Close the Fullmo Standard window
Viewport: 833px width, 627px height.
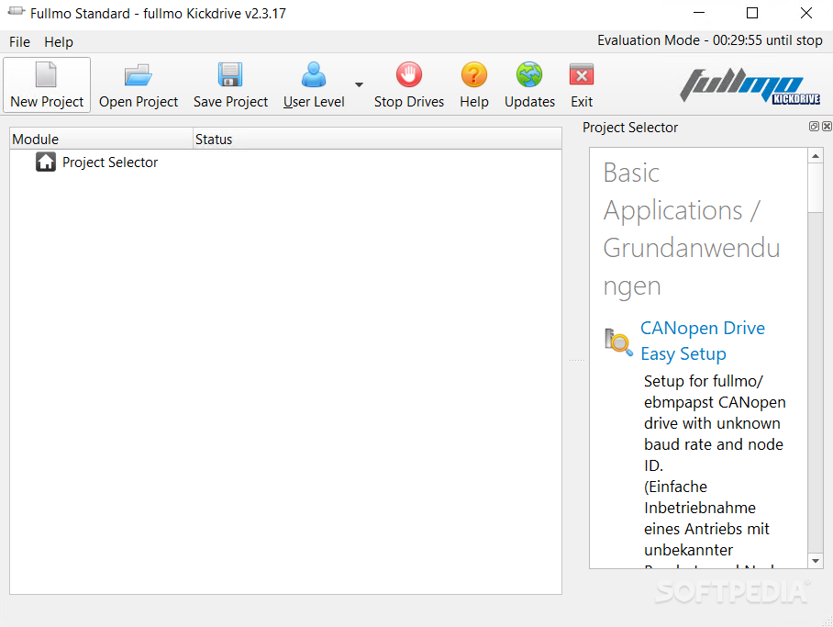click(x=805, y=13)
